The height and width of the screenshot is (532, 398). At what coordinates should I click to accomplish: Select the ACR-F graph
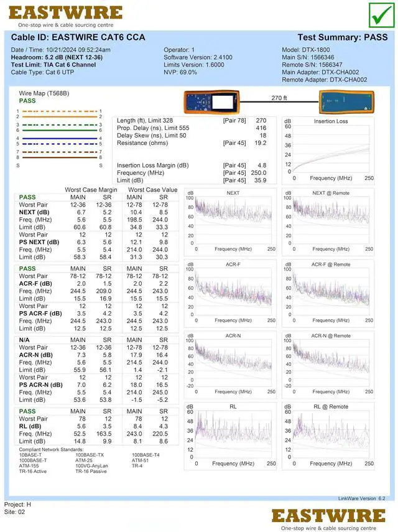231,292
